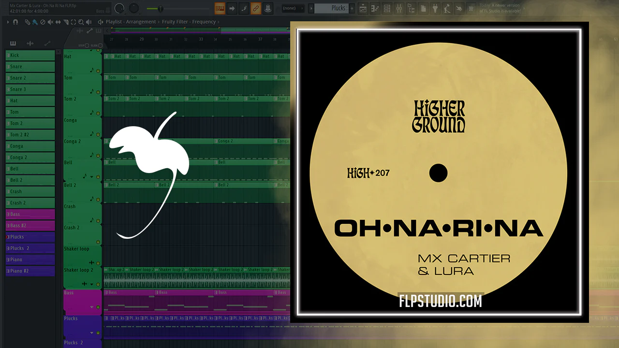Toggle the playlist magnet snap icon
Image resolution: width=619 pixels, height=348 pixels.
coord(15,22)
